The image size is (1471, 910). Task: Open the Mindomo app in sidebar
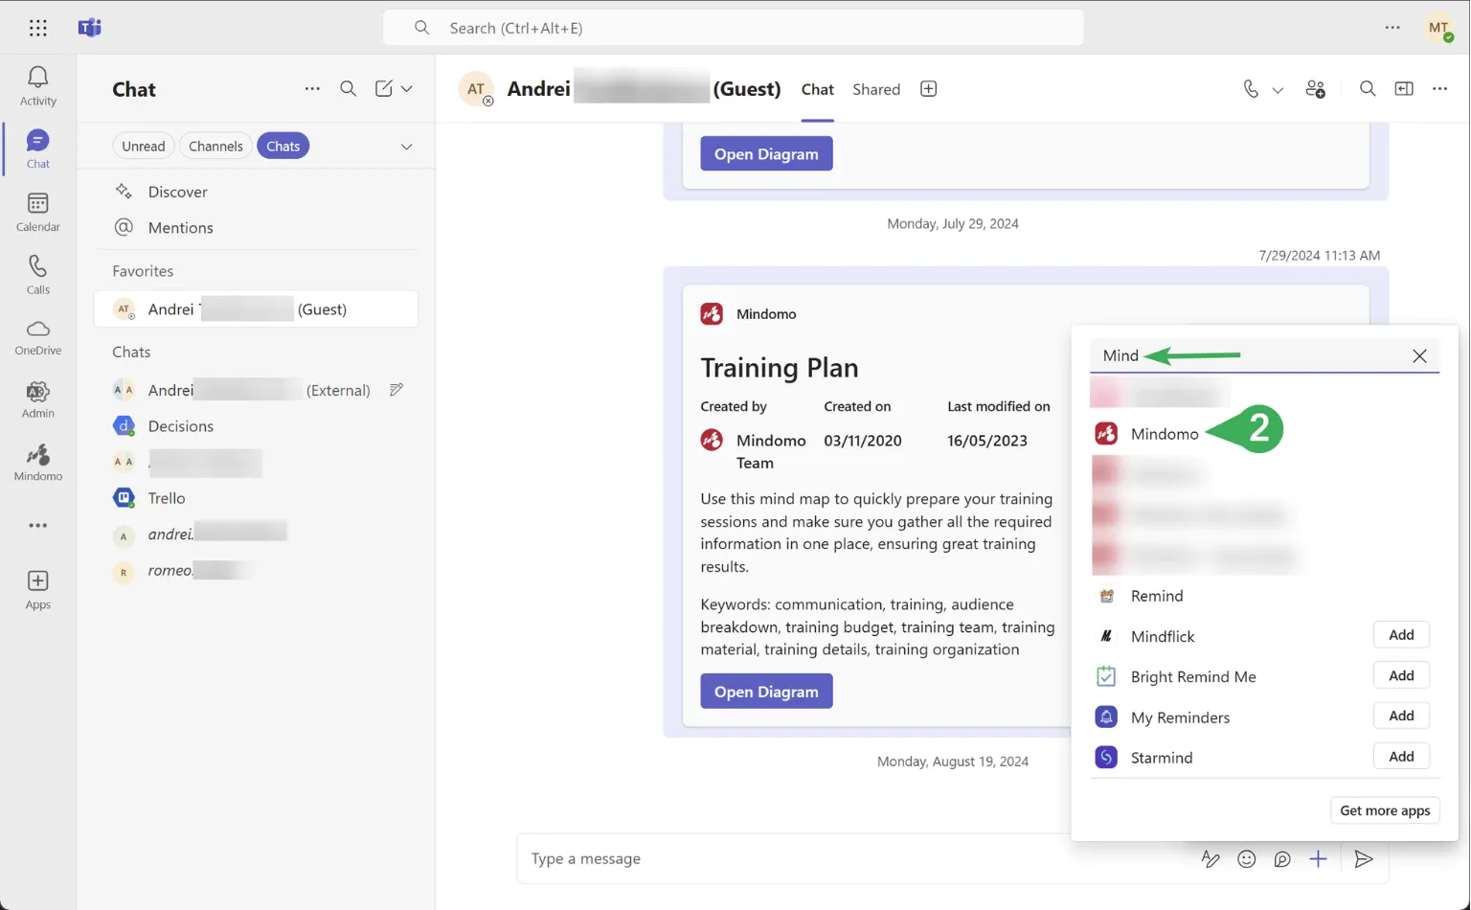click(x=37, y=463)
